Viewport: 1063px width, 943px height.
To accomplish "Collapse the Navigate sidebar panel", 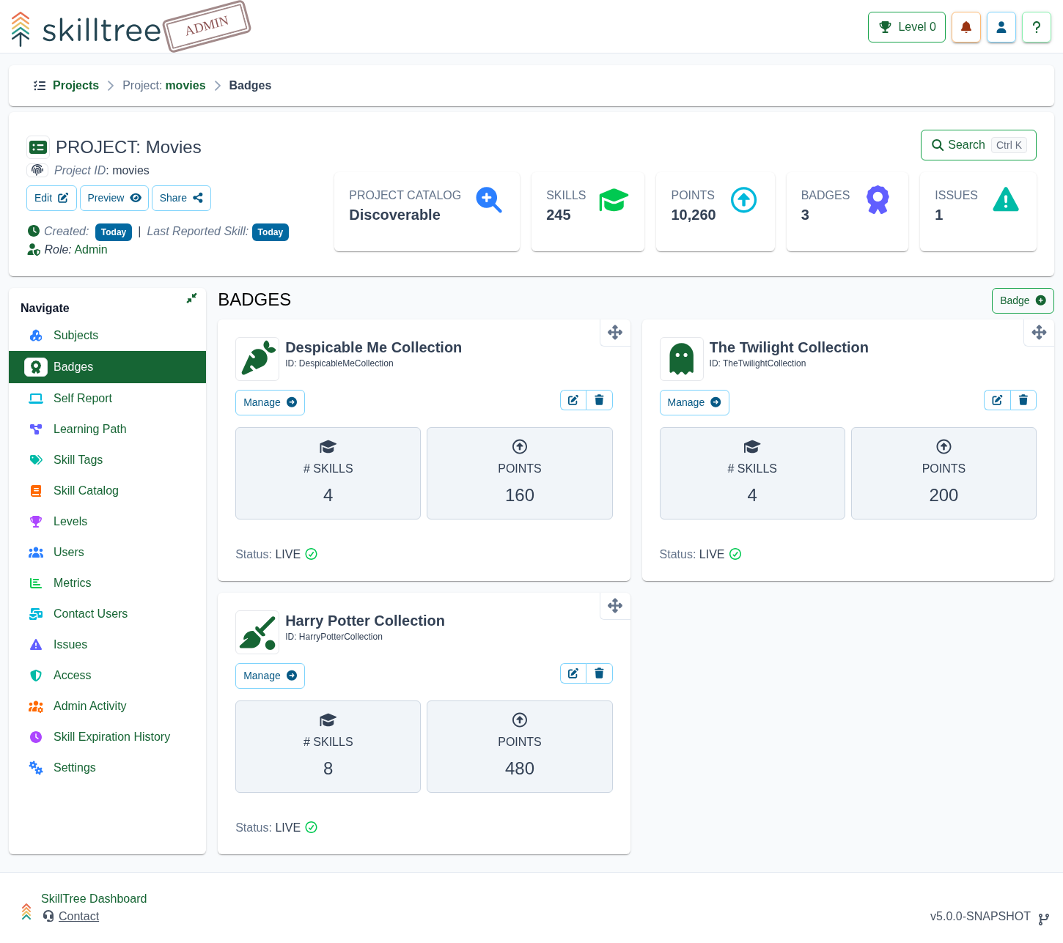I will tap(191, 298).
